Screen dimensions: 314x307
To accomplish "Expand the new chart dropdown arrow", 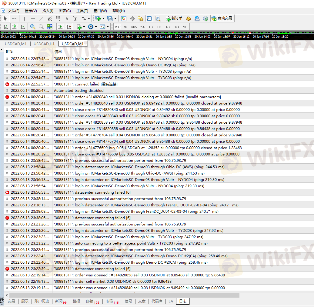I will click(x=104, y=18).
